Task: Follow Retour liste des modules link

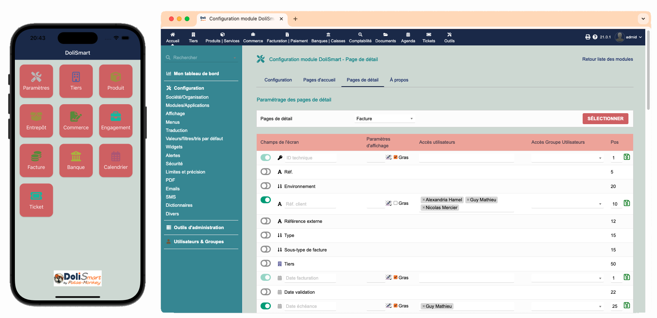Action: click(608, 59)
